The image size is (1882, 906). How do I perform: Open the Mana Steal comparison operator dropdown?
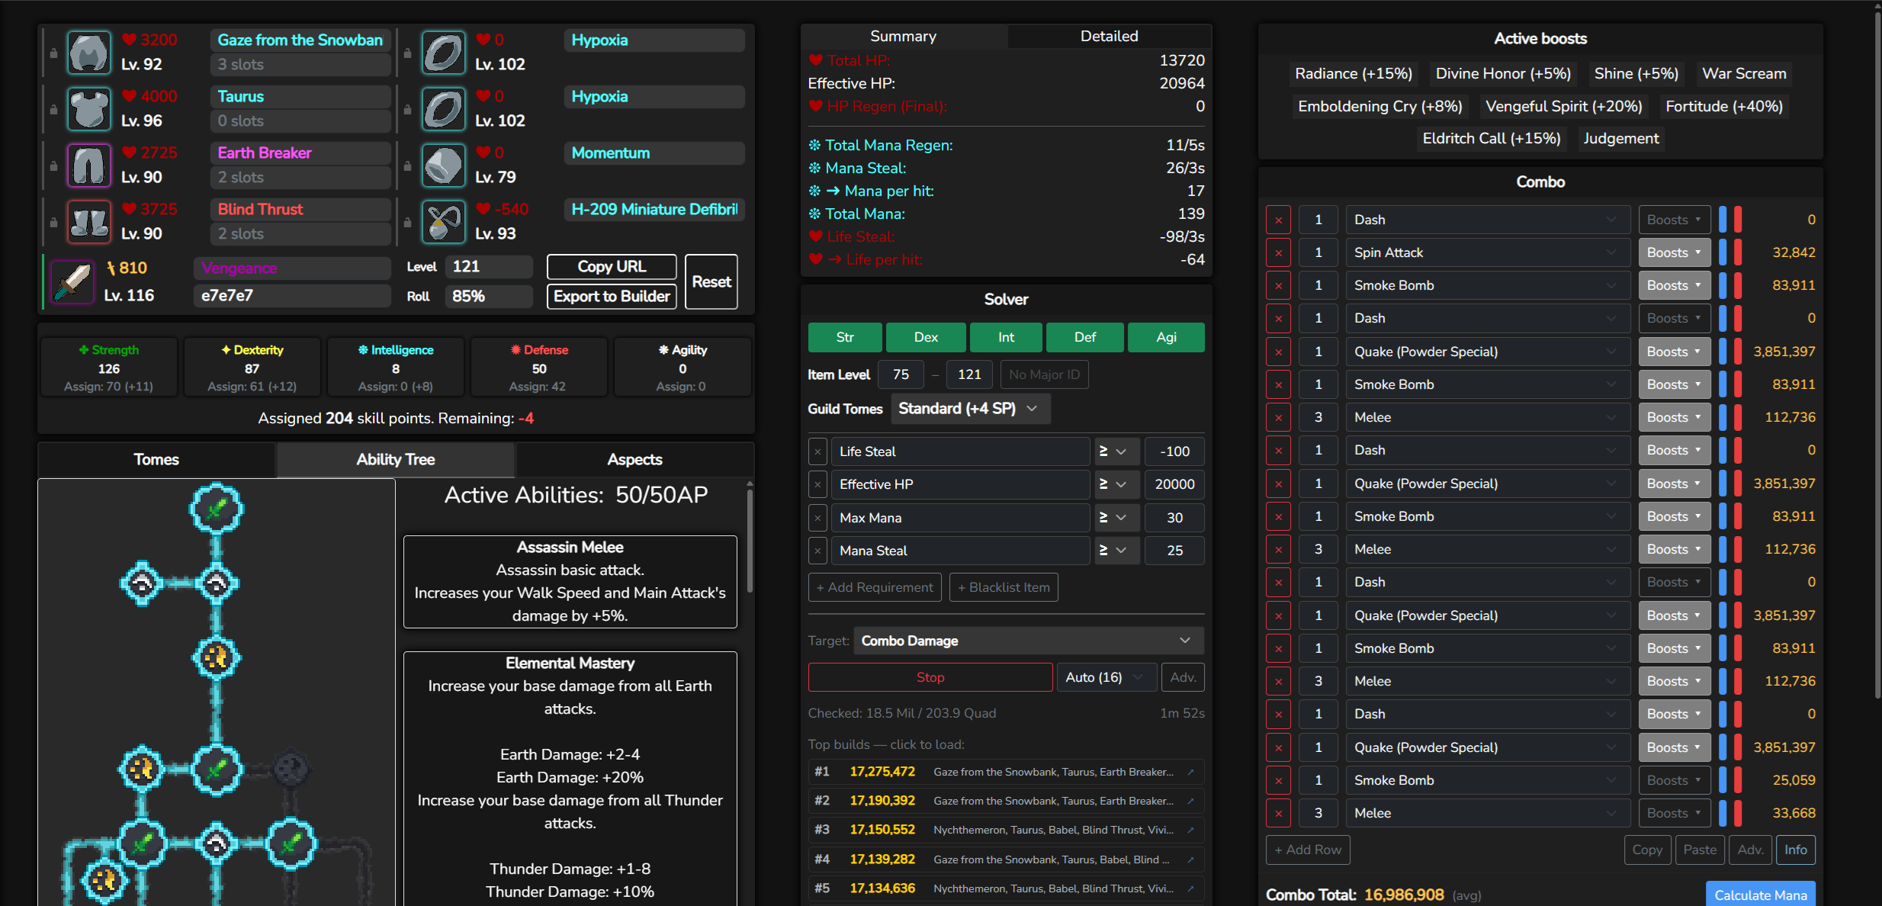click(x=1116, y=551)
